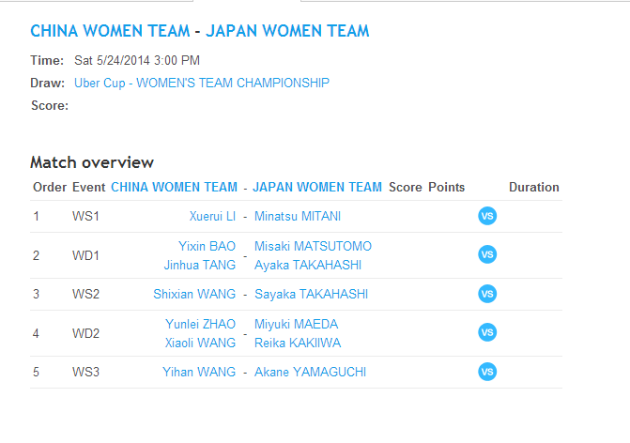Select Misaki MATSUTOMO player link
630x443 pixels.
[x=313, y=247]
